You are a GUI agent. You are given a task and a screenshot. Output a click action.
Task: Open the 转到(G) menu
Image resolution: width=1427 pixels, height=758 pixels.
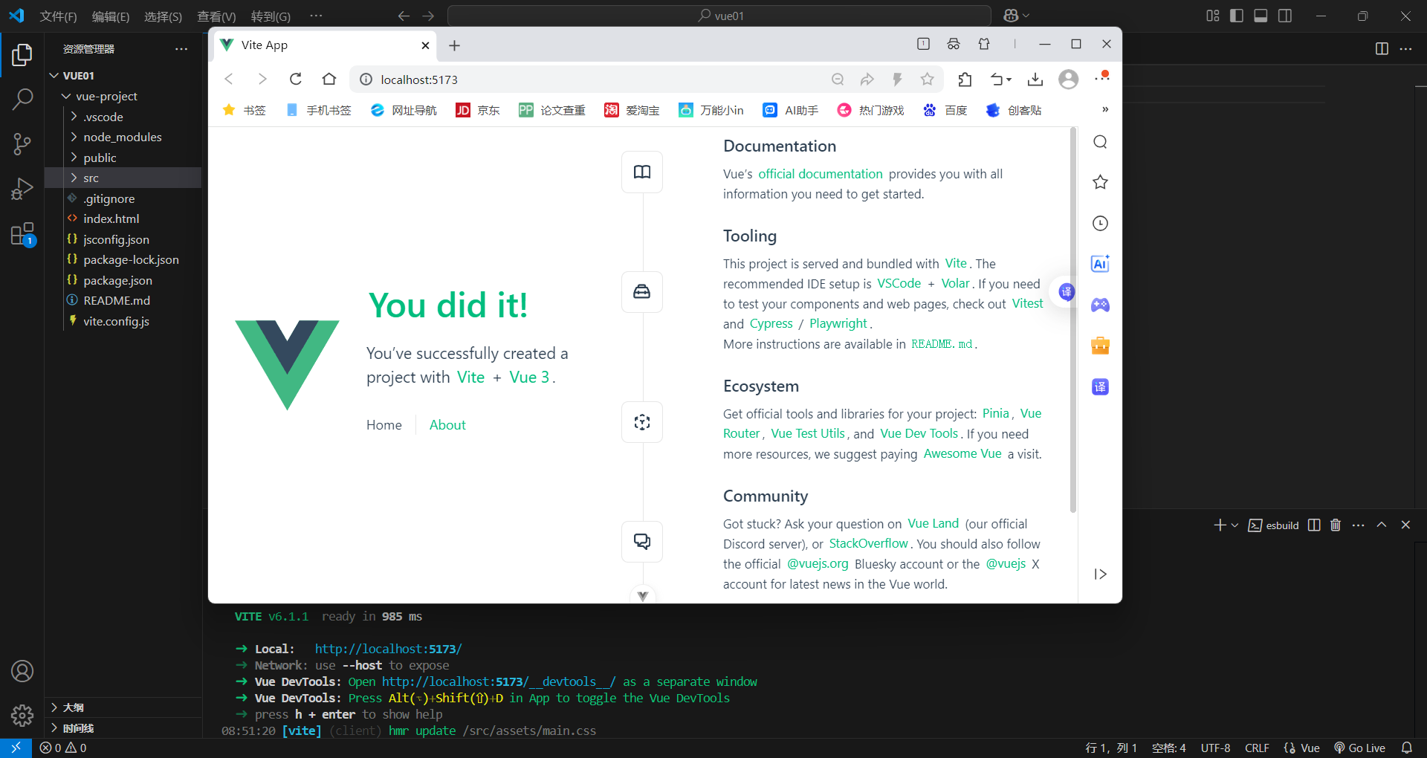[271, 16]
